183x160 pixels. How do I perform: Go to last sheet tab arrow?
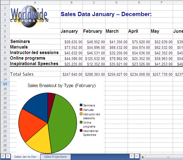(137, 156)
